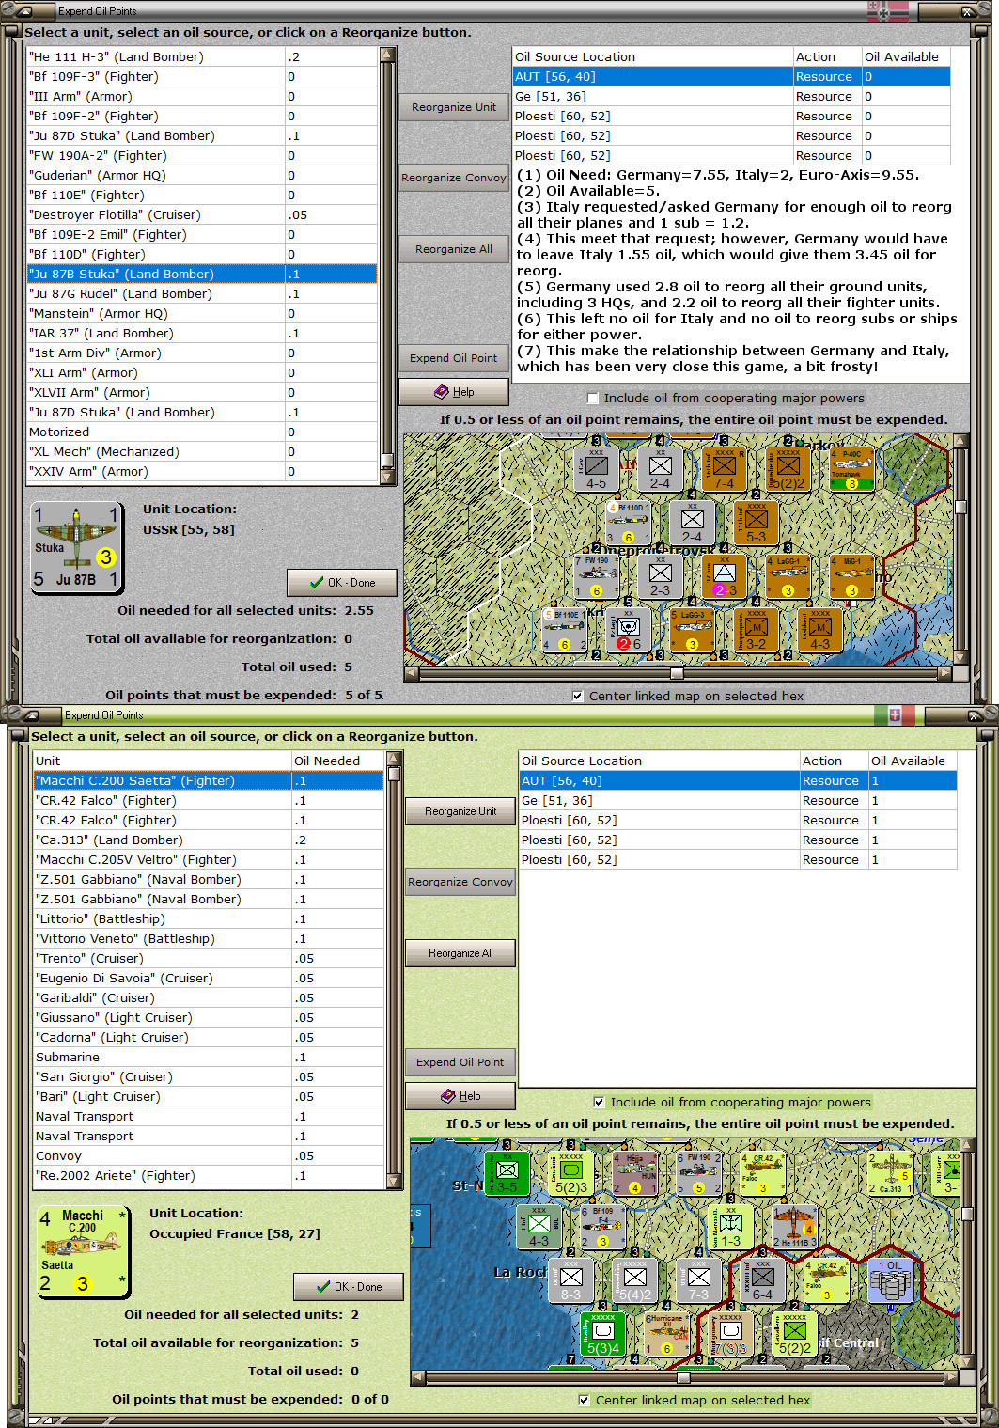
Task: Click the Oil Available header in Italian window
Action: pos(913,761)
